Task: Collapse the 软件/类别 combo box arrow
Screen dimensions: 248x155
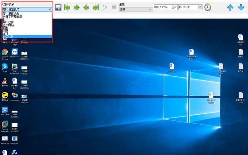Action: [x=50, y=9]
